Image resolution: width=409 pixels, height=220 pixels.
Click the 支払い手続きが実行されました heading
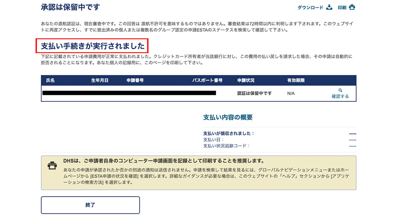tap(93, 46)
